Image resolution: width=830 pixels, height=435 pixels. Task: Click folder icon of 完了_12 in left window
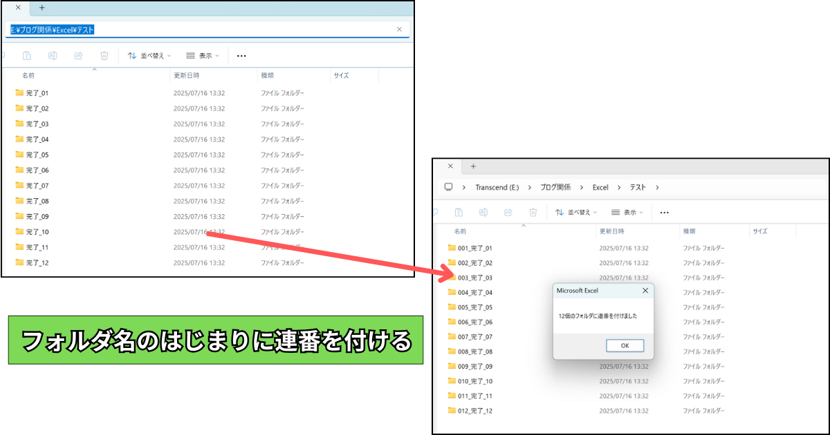coord(19,262)
